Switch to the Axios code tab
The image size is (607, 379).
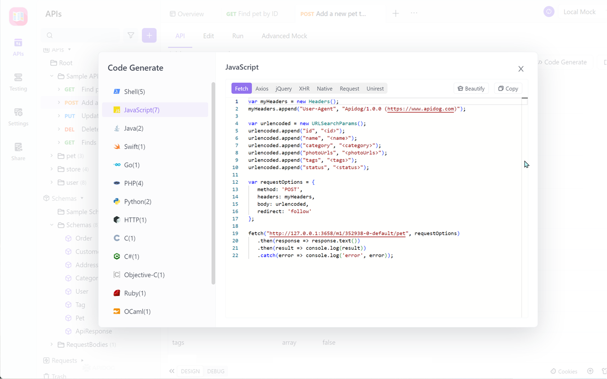point(262,88)
